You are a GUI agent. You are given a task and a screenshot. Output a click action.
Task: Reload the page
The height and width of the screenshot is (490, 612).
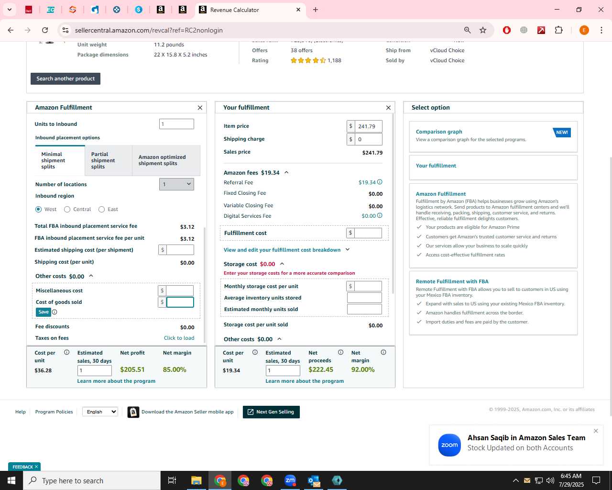[x=45, y=30]
